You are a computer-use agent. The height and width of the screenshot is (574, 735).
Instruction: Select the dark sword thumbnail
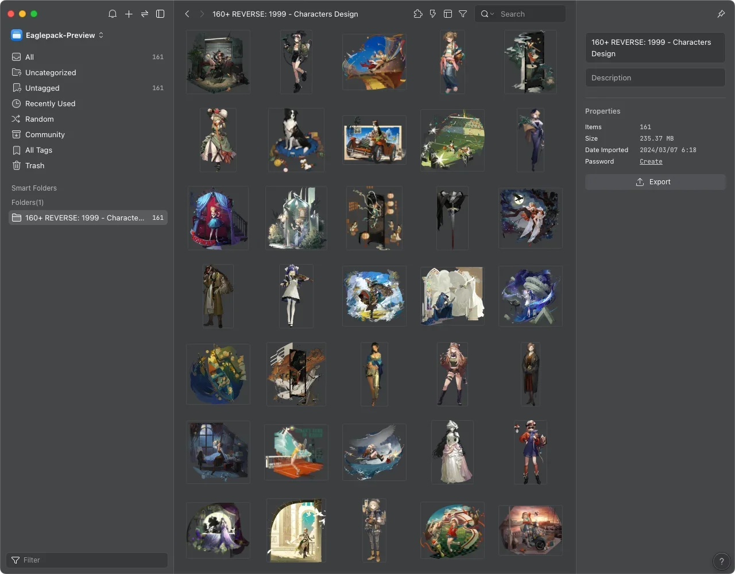point(452,218)
